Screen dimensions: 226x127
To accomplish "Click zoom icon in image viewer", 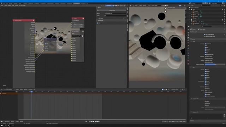I will (166, 8).
